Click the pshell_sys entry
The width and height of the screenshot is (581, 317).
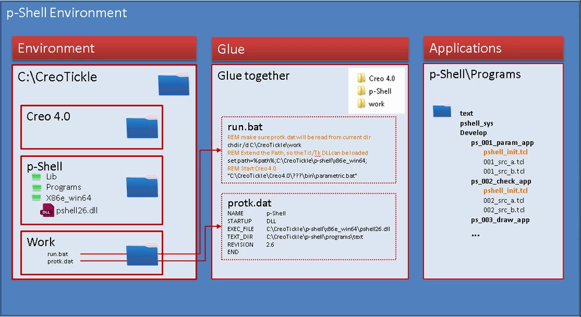point(476,123)
